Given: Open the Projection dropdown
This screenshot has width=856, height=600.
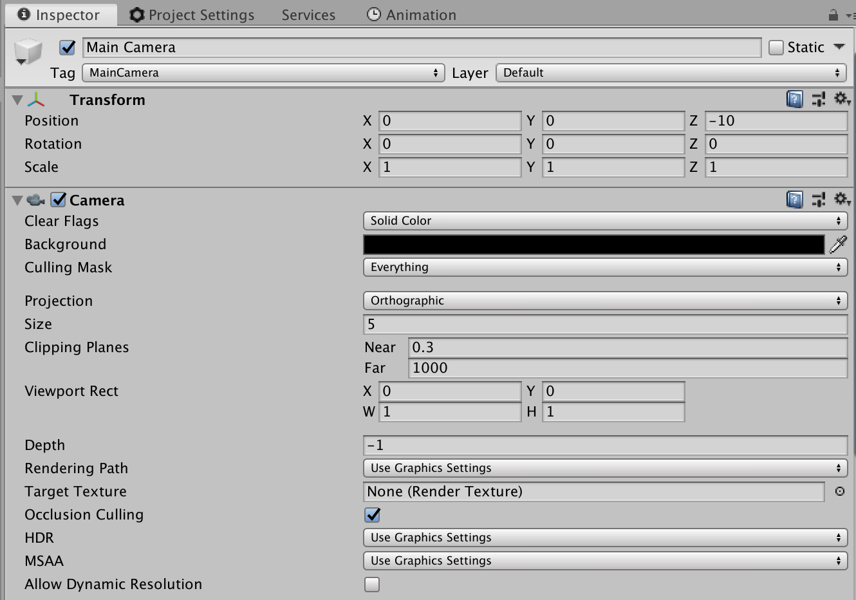Looking at the screenshot, I should (605, 300).
